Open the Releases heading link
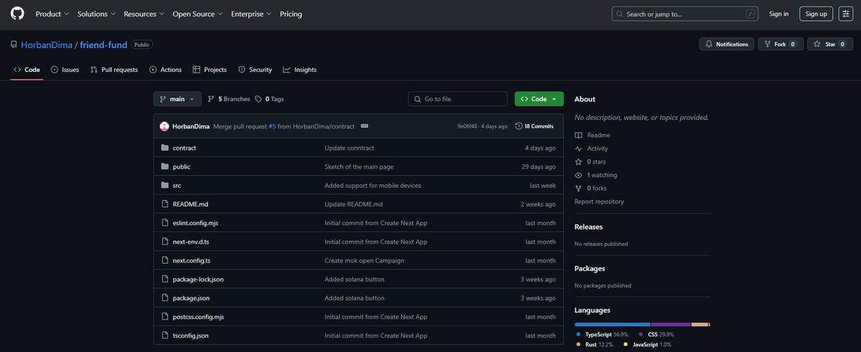Viewport: 861px width, 352px height. [588, 227]
